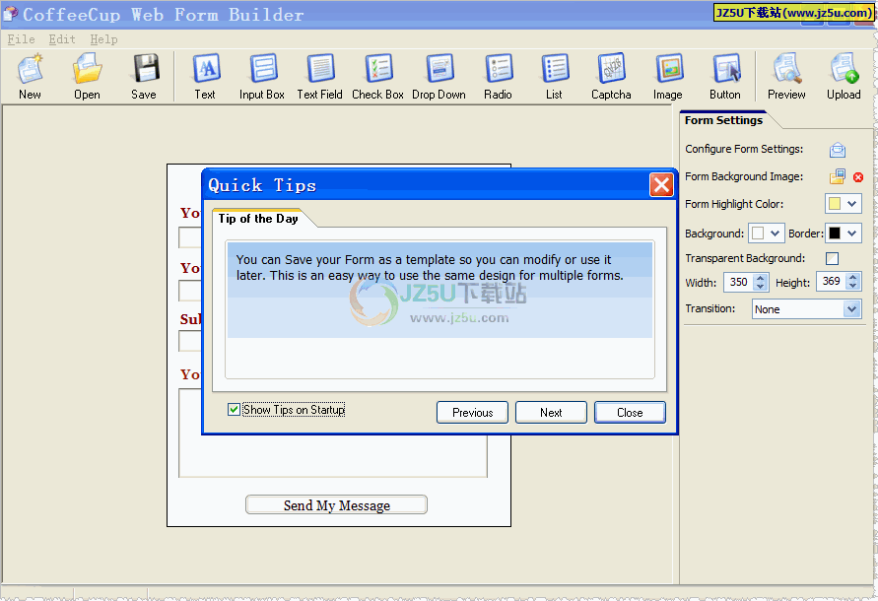This screenshot has width=878, height=601.
Task: Increase the form Width value
Action: tap(760, 278)
